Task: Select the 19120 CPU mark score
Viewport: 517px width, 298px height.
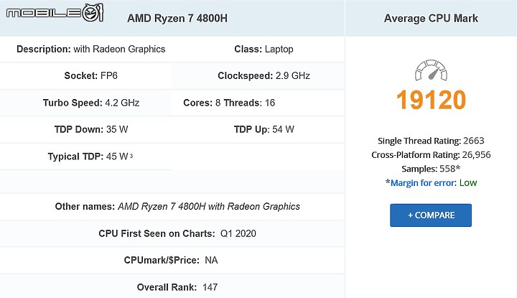Action: pos(431,100)
